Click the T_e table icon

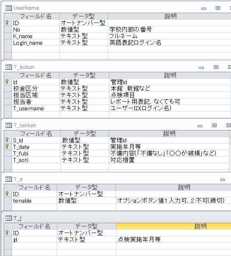click(9, 179)
